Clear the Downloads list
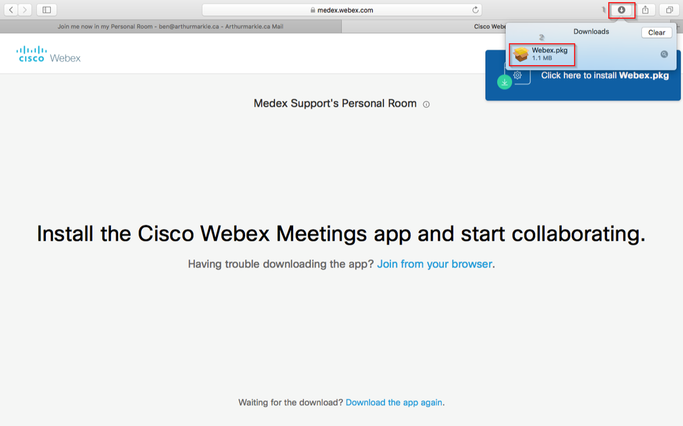The image size is (683, 426). pyautogui.click(x=656, y=32)
